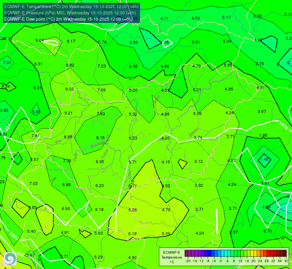Click the map value 5.21
The image size is (292, 269).
pyautogui.click(x=197, y=90)
